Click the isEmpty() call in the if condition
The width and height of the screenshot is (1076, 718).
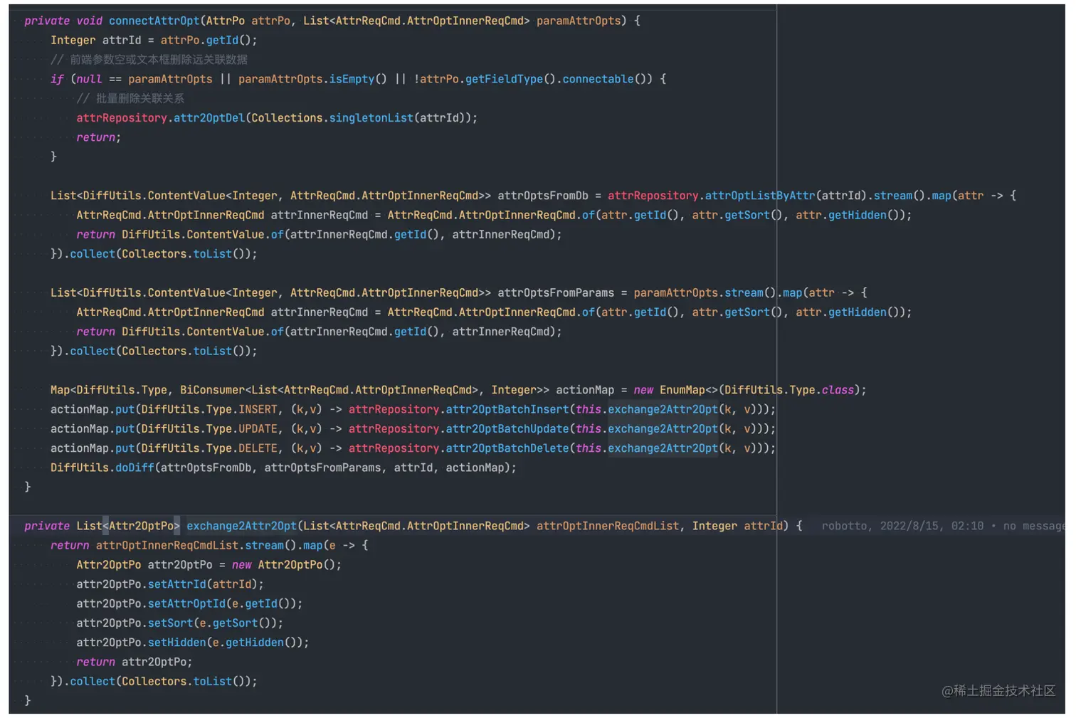(x=358, y=79)
